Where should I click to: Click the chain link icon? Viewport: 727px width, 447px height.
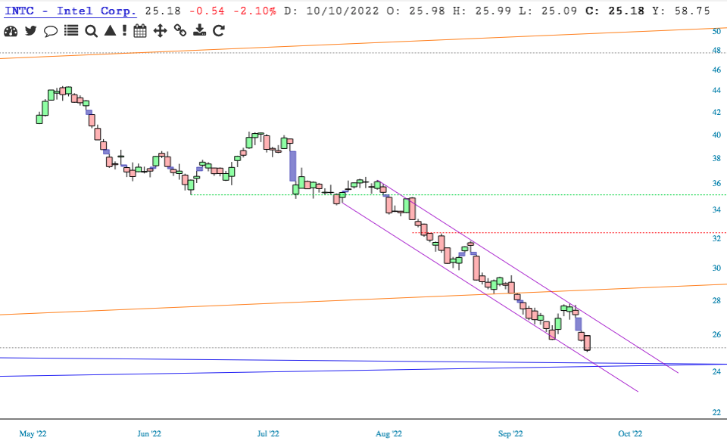coord(180,30)
